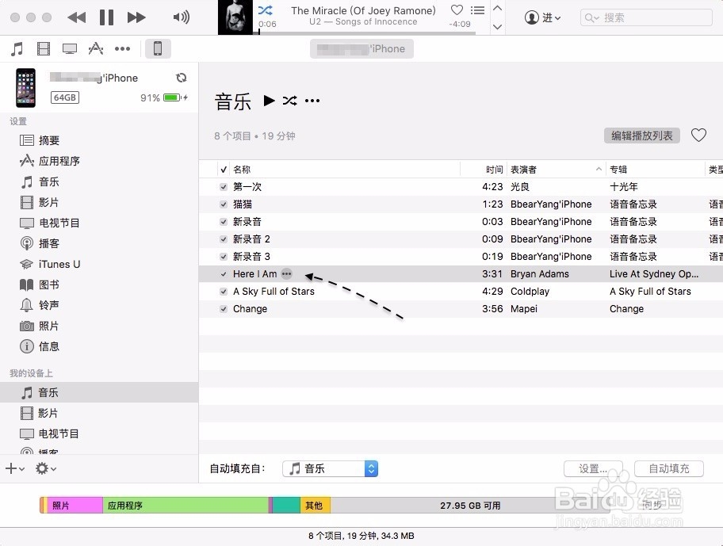Switch to TV Shows library icon

pyautogui.click(x=70, y=48)
